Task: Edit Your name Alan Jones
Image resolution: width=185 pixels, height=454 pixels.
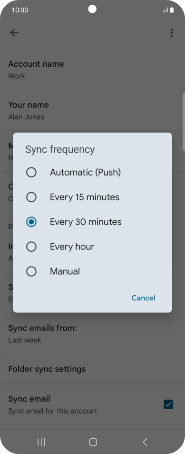Action: click(x=92, y=110)
